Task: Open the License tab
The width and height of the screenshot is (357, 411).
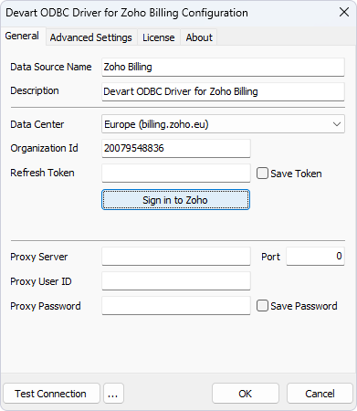Action: 159,37
